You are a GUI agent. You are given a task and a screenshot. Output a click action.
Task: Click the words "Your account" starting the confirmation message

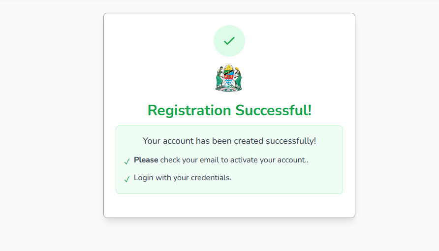168,141
